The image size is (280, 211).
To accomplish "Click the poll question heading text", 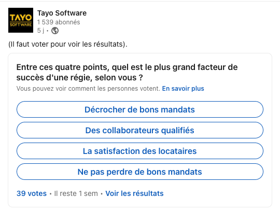I will coord(127,72).
